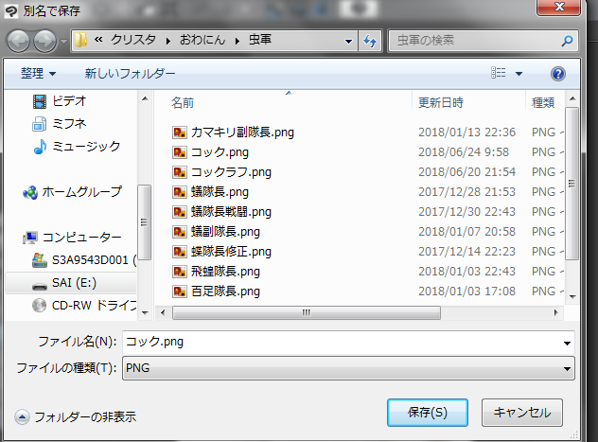The width and height of the screenshot is (598, 442).
Task: Click the navigation pane scroll-down arrow
Action: pyautogui.click(x=145, y=312)
